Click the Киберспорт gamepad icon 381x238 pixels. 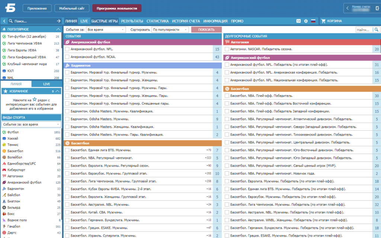[x=4, y=170]
